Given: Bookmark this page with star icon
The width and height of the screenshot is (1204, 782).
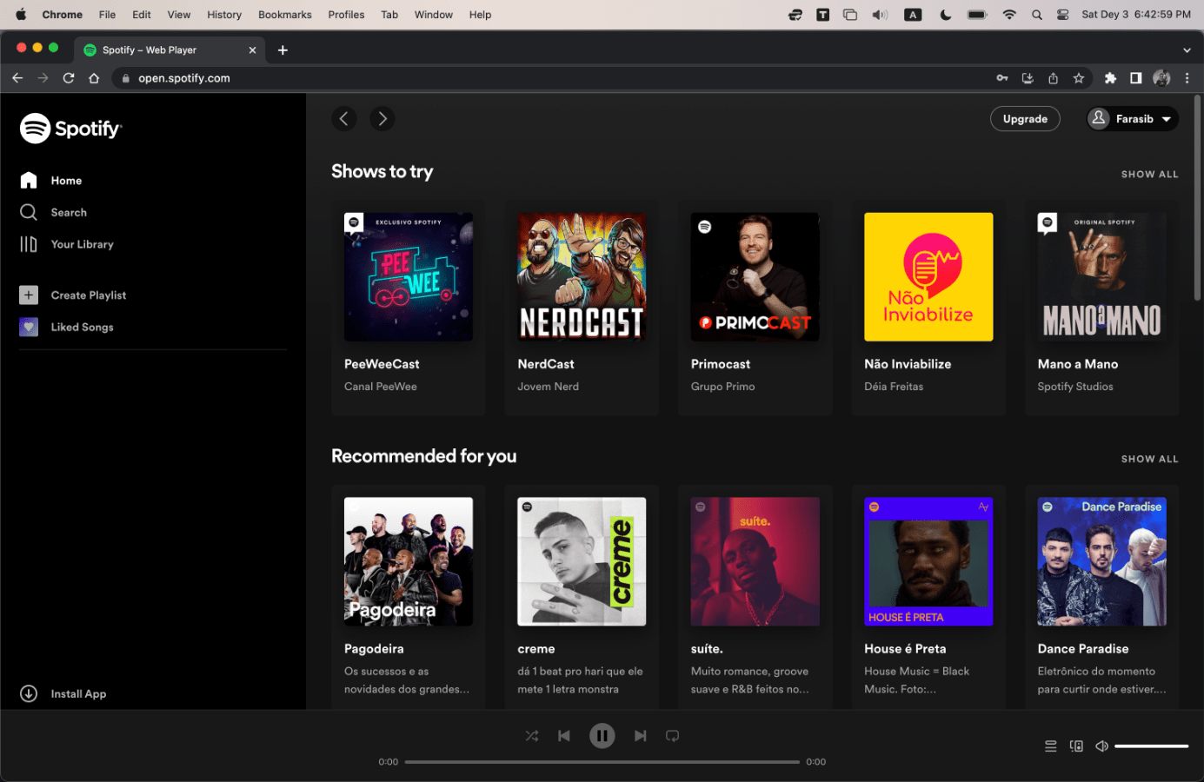Looking at the screenshot, I should pos(1079,78).
